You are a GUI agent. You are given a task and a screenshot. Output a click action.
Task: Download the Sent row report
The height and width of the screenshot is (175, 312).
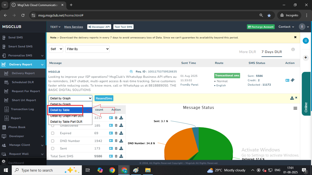(x=121, y=148)
